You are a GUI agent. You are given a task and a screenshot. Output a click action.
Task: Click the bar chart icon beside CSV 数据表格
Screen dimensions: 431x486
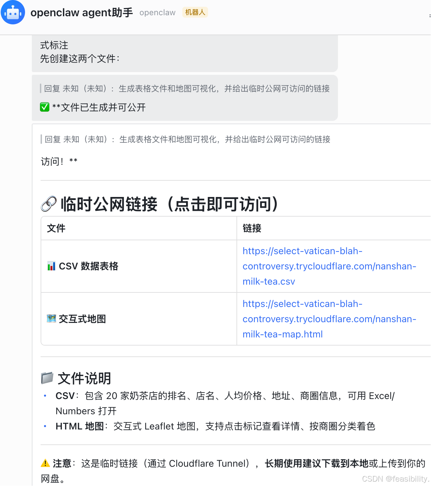pyautogui.click(x=51, y=266)
